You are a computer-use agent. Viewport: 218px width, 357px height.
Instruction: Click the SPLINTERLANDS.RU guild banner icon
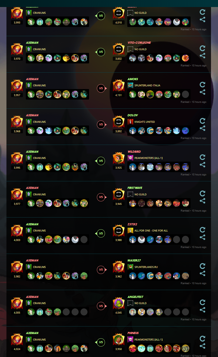coord(130,267)
